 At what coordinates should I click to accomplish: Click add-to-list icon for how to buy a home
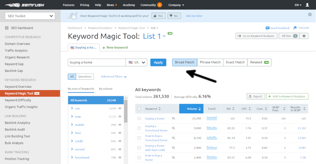(x=173, y=158)
